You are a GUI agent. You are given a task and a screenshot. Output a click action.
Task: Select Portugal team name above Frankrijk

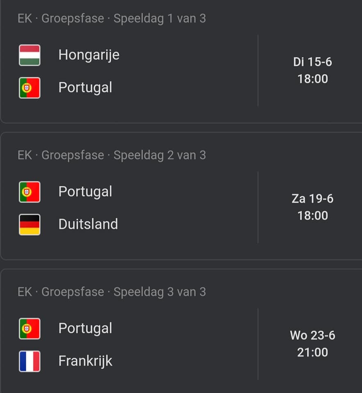85,329
